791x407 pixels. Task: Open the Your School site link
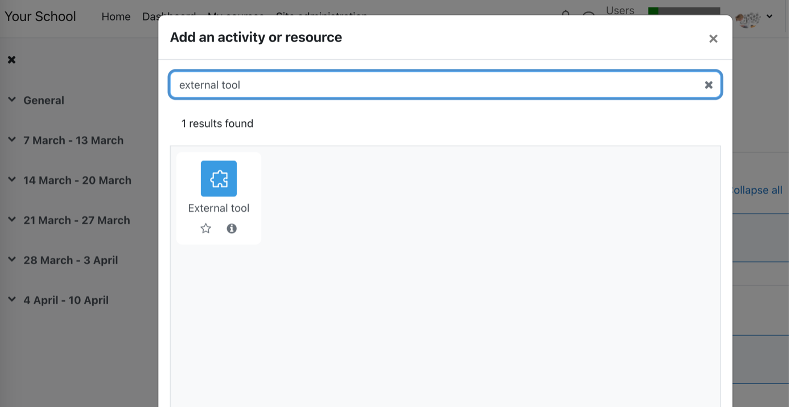40,16
